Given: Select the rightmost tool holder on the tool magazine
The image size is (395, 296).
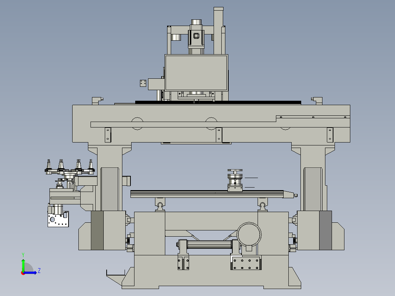Looking at the screenshot, I should coord(91,166).
